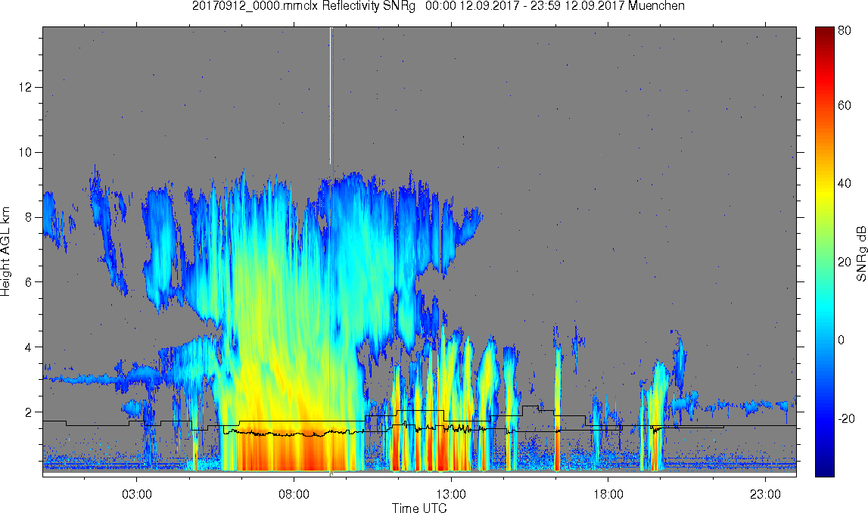The image size is (868, 513).
Task: Select the 03:00 time tick label
Action: click(x=137, y=494)
